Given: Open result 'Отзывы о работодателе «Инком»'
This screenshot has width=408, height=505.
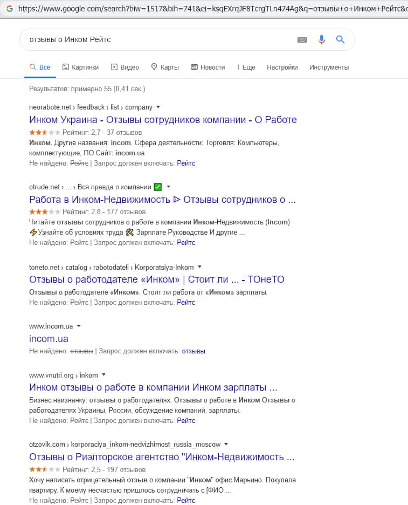Looking at the screenshot, I should click(x=157, y=279).
